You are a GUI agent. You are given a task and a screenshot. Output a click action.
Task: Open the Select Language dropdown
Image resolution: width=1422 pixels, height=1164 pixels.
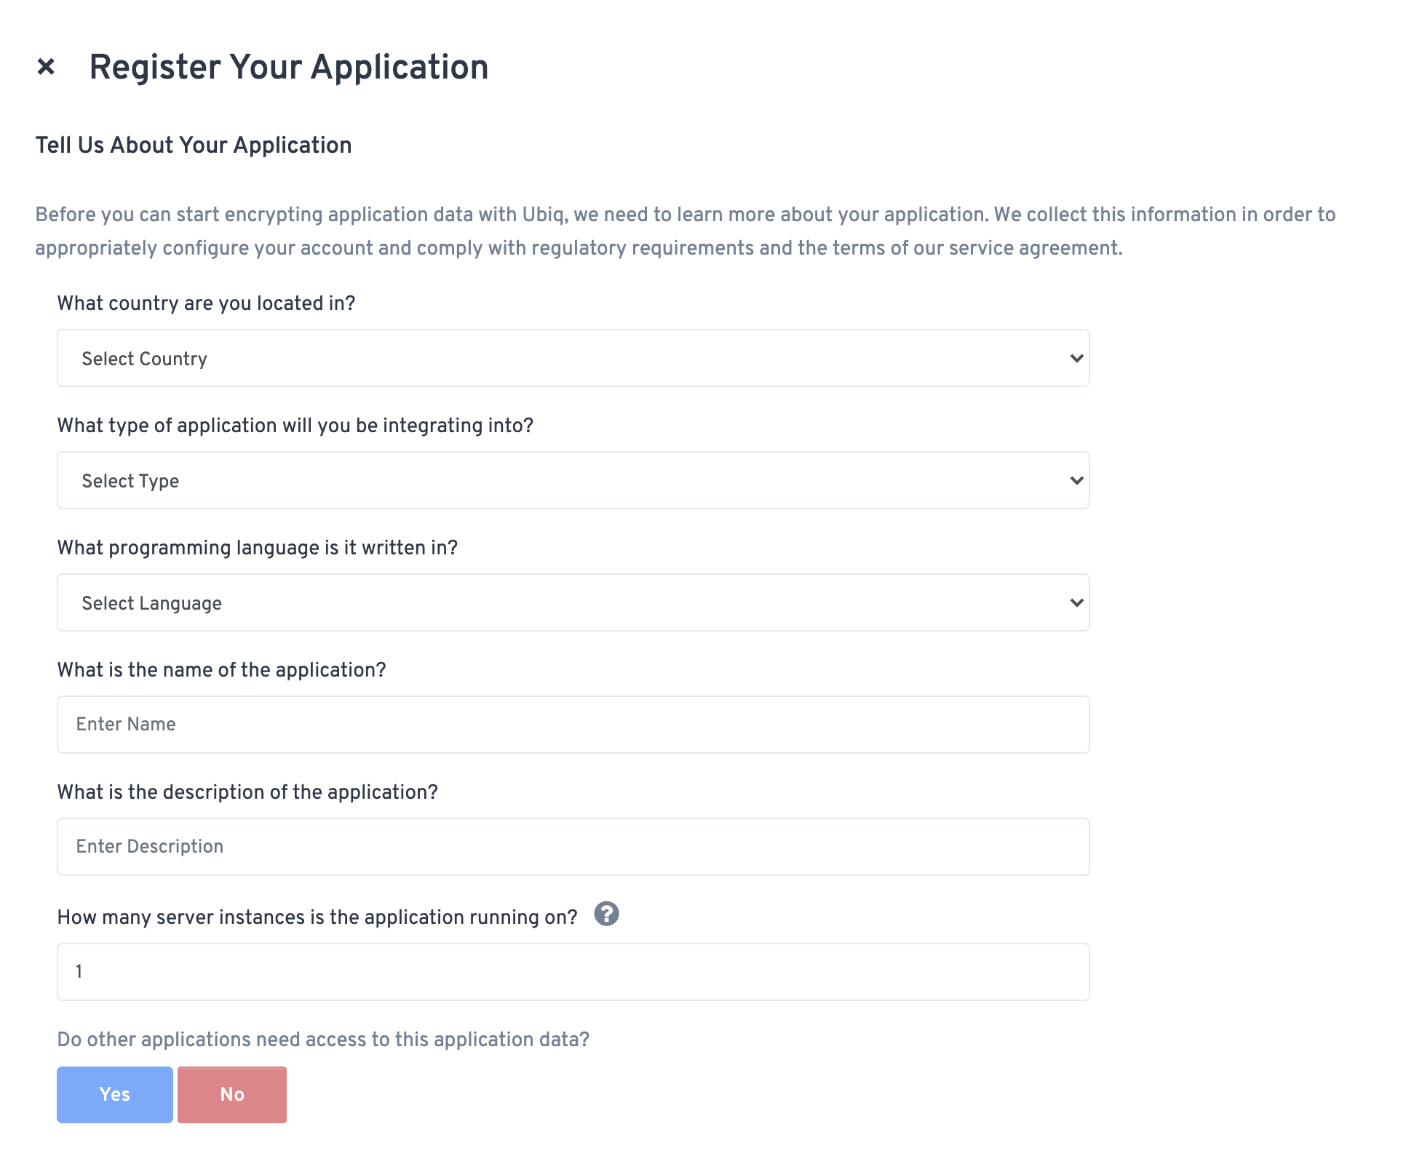tap(573, 602)
